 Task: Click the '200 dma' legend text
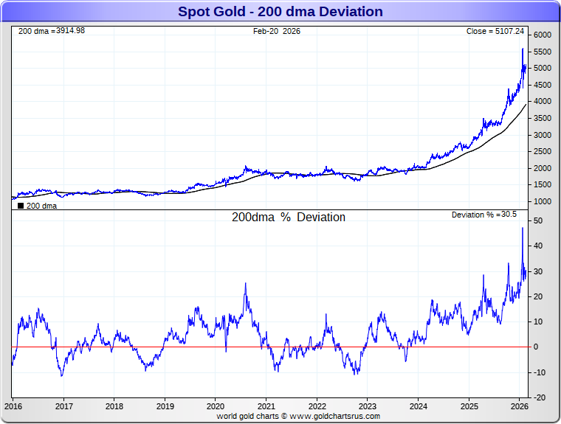(41, 206)
